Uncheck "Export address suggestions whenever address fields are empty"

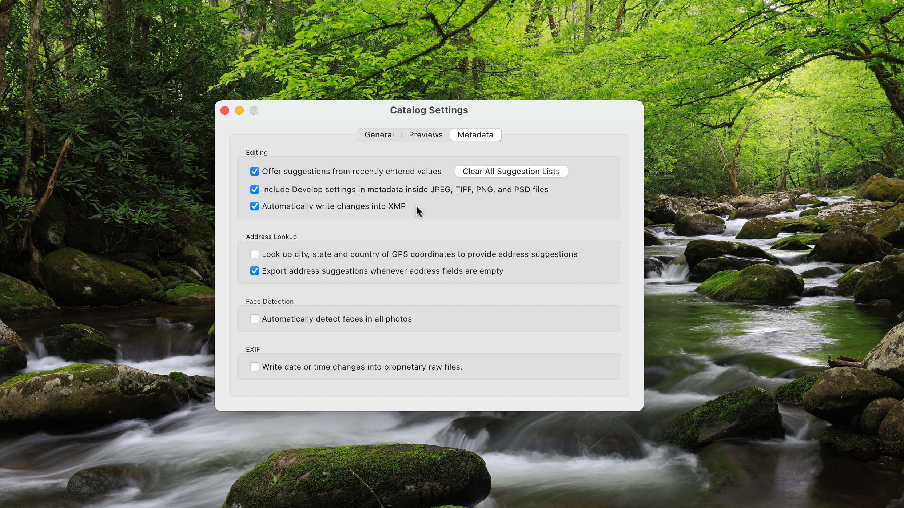coord(254,271)
